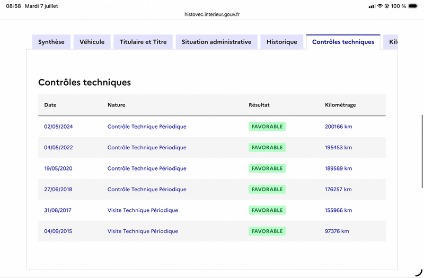Select the Contrôles techniques tab
The image size is (424, 278).
tap(343, 42)
